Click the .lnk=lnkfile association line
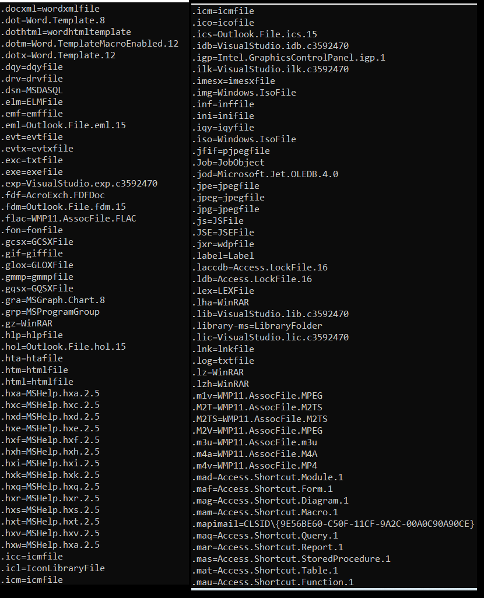 pos(223,349)
